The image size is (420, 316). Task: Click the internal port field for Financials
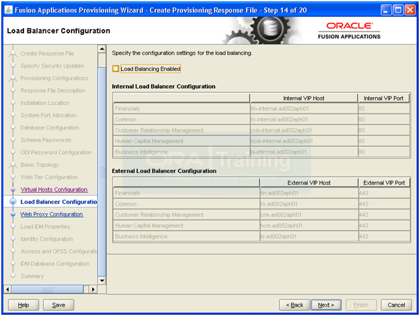click(384, 109)
